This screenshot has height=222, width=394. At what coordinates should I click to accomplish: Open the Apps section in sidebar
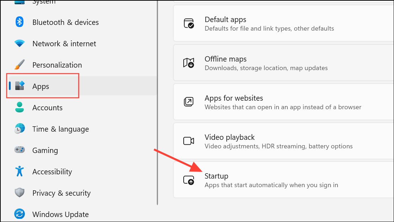click(x=41, y=86)
